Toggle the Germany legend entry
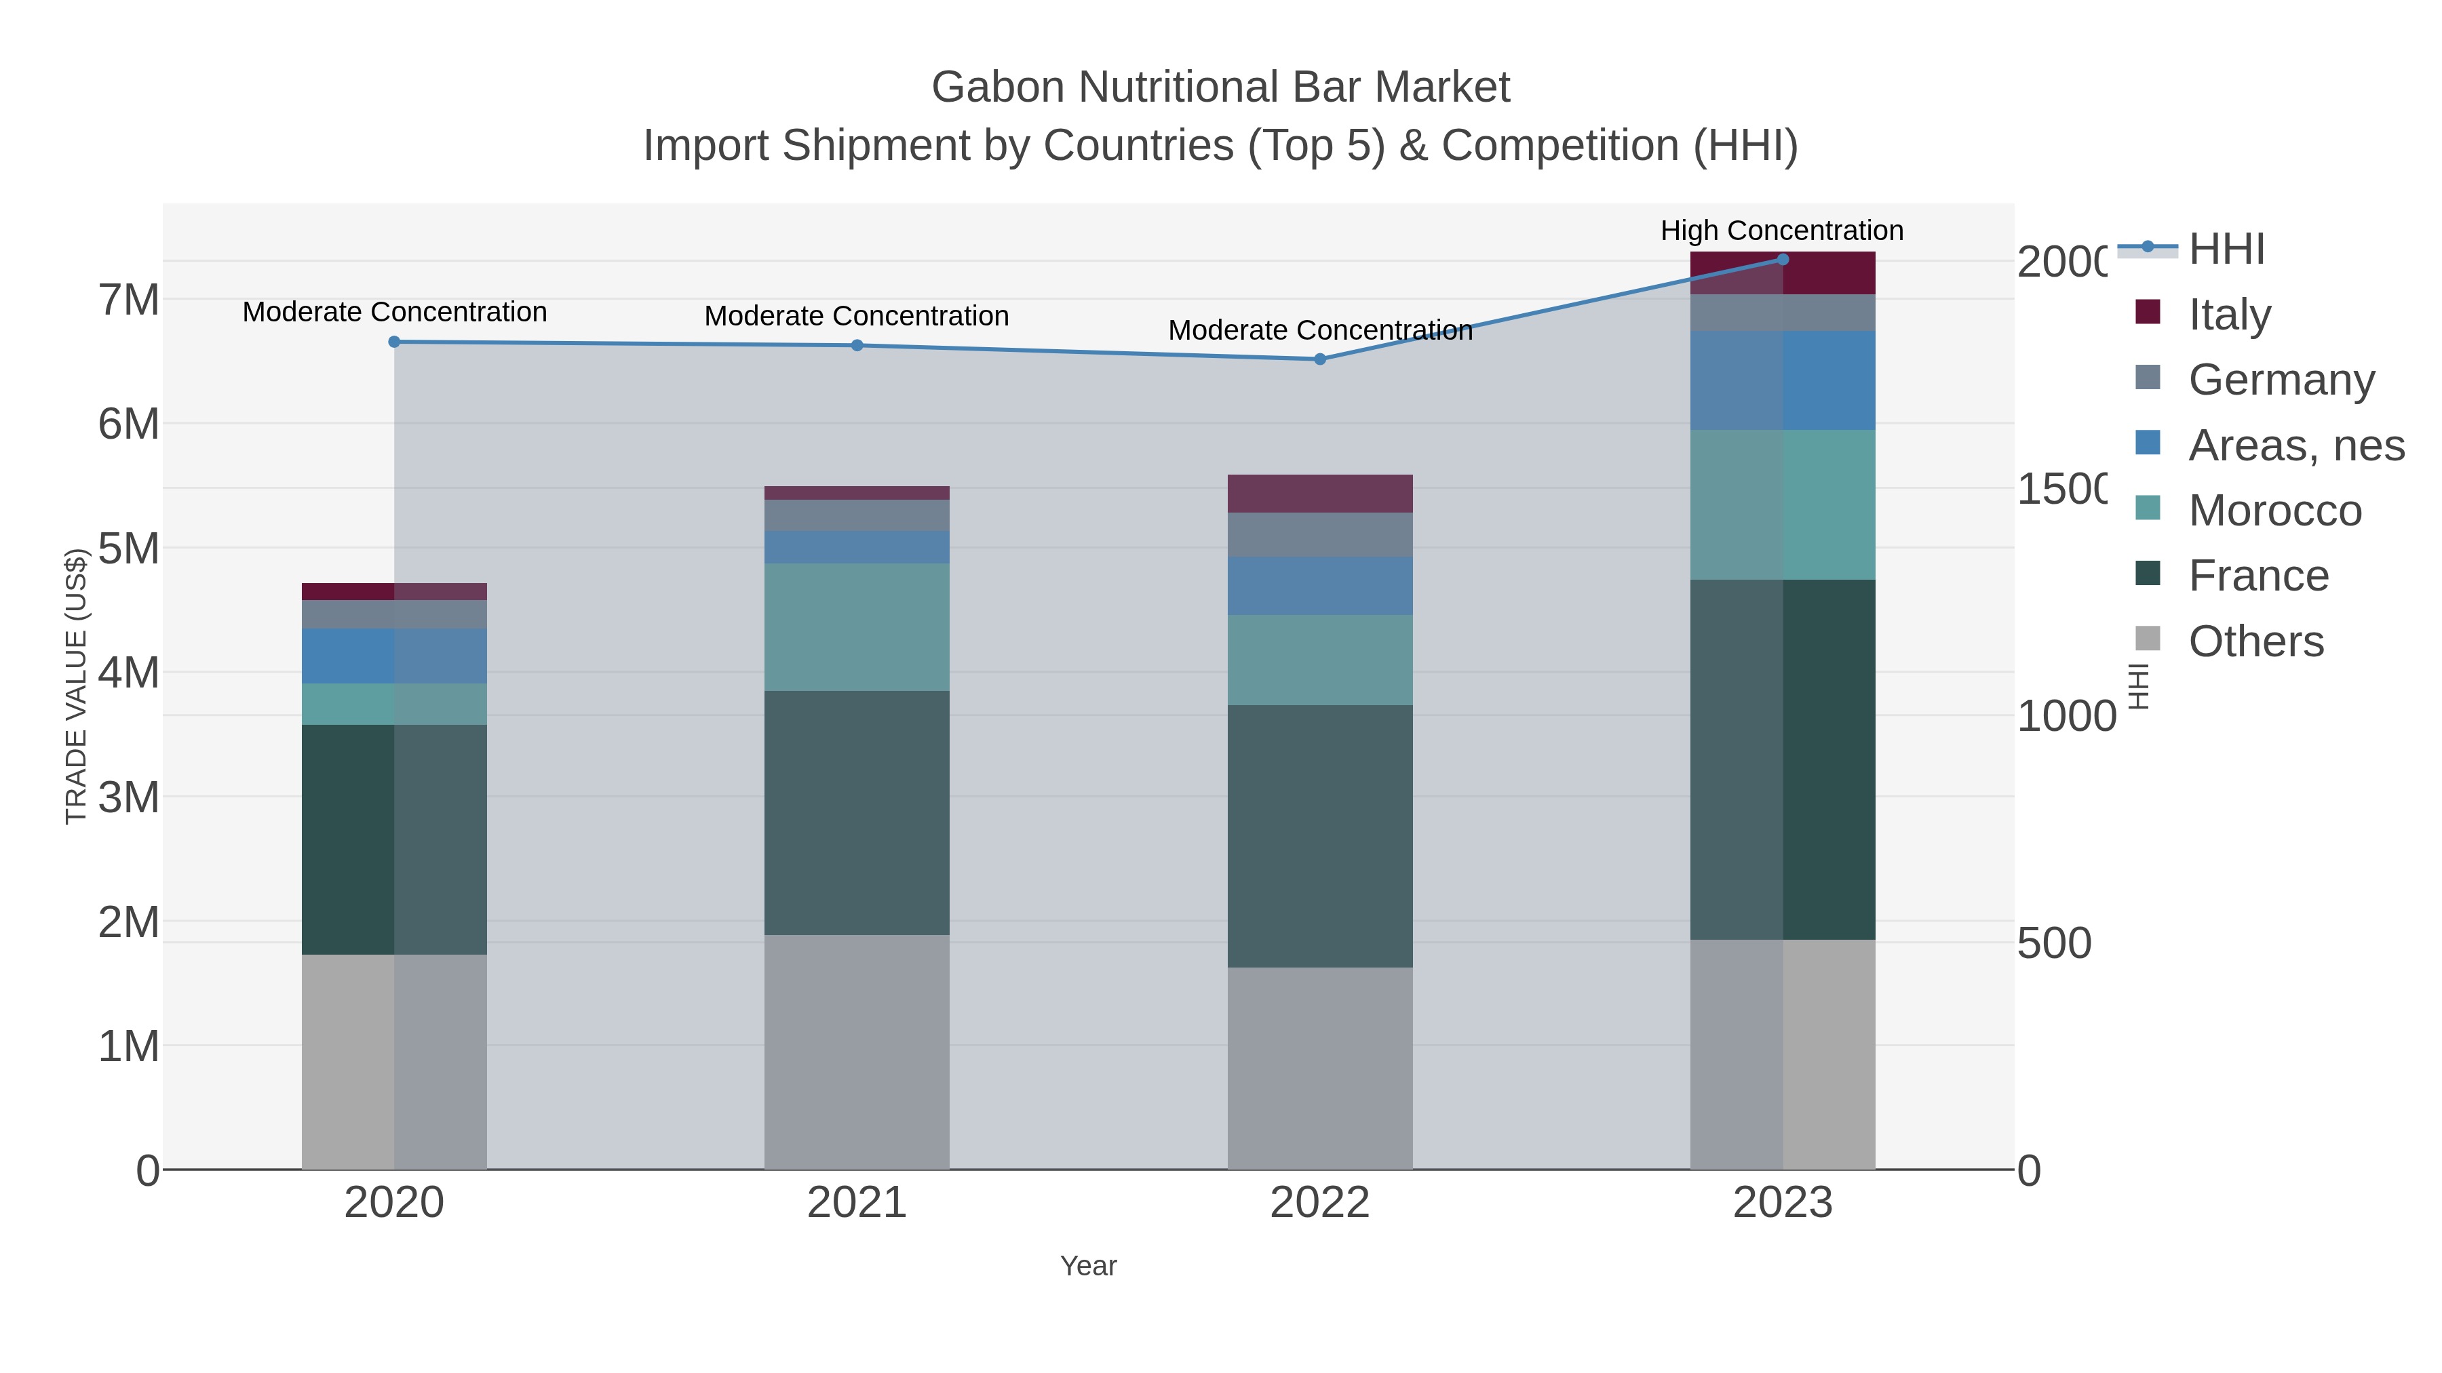This screenshot has width=2442, height=1373. point(2255,379)
